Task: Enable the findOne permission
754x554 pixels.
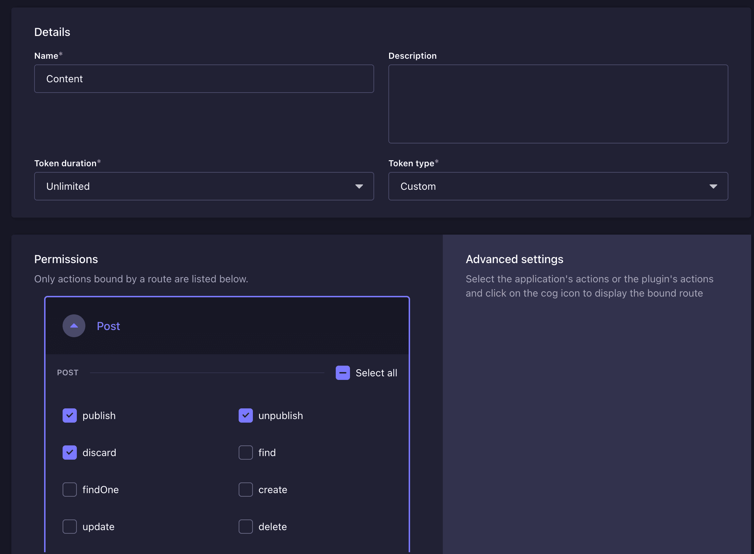Action: coord(70,490)
